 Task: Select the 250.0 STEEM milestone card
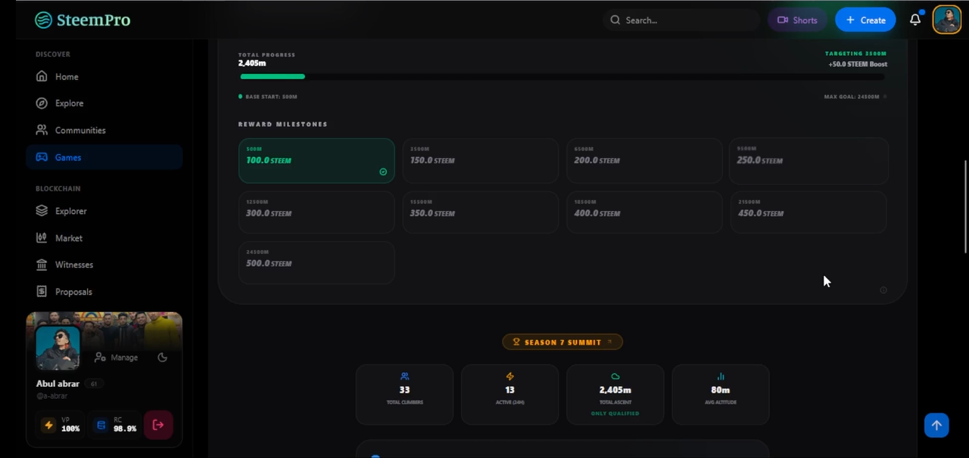809,160
